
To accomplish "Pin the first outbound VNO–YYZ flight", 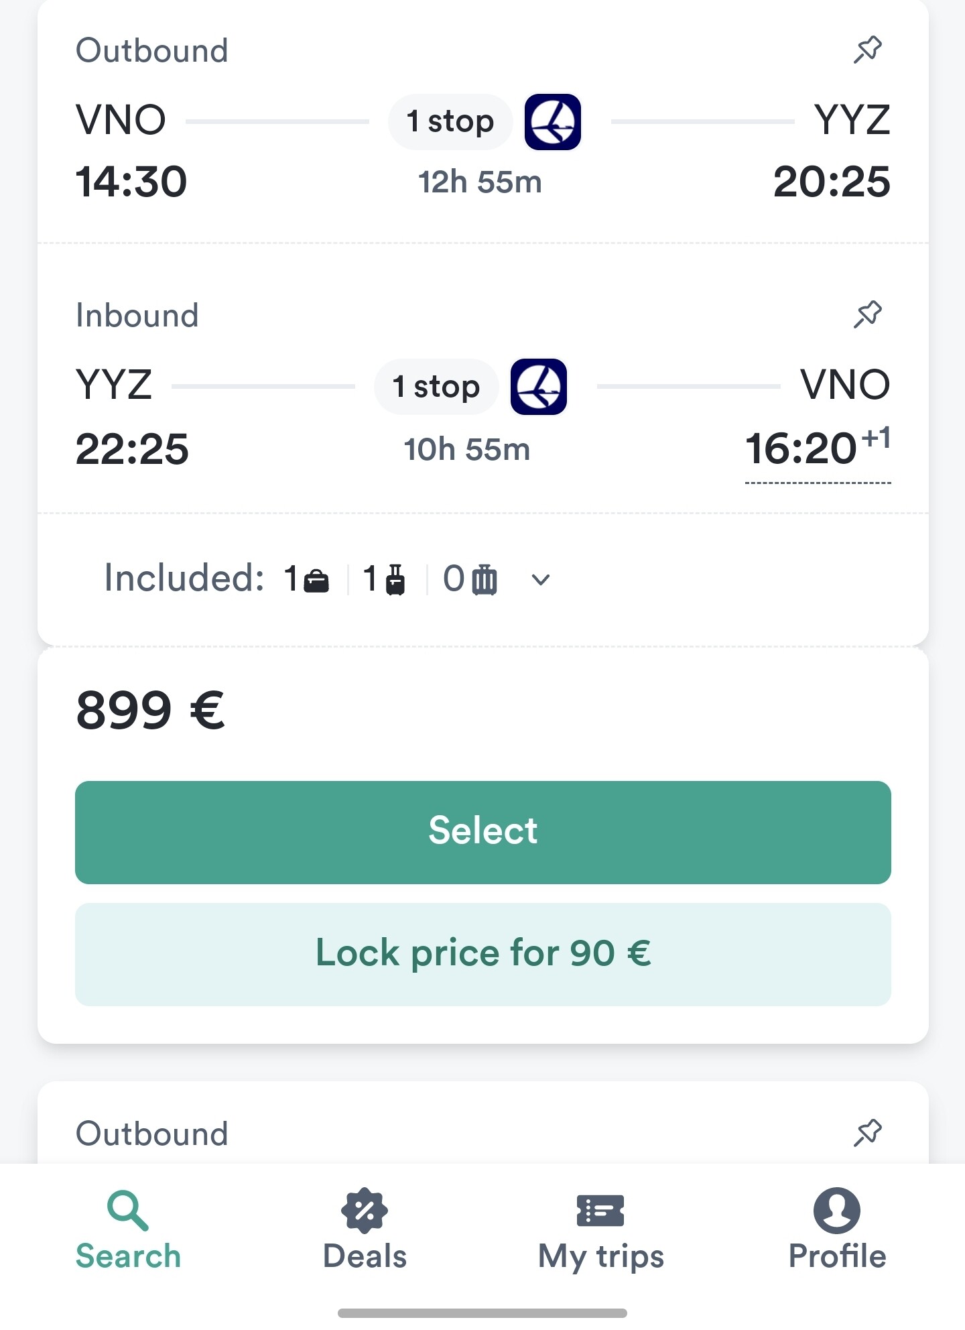I will click(867, 50).
